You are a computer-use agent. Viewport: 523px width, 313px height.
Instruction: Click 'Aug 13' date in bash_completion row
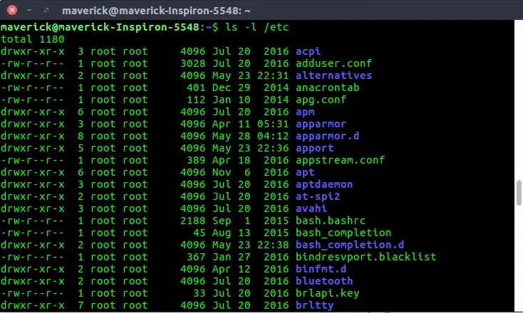click(231, 233)
